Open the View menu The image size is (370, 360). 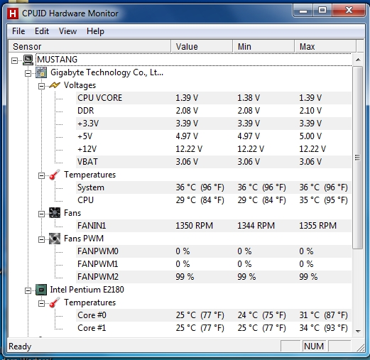coord(67,31)
